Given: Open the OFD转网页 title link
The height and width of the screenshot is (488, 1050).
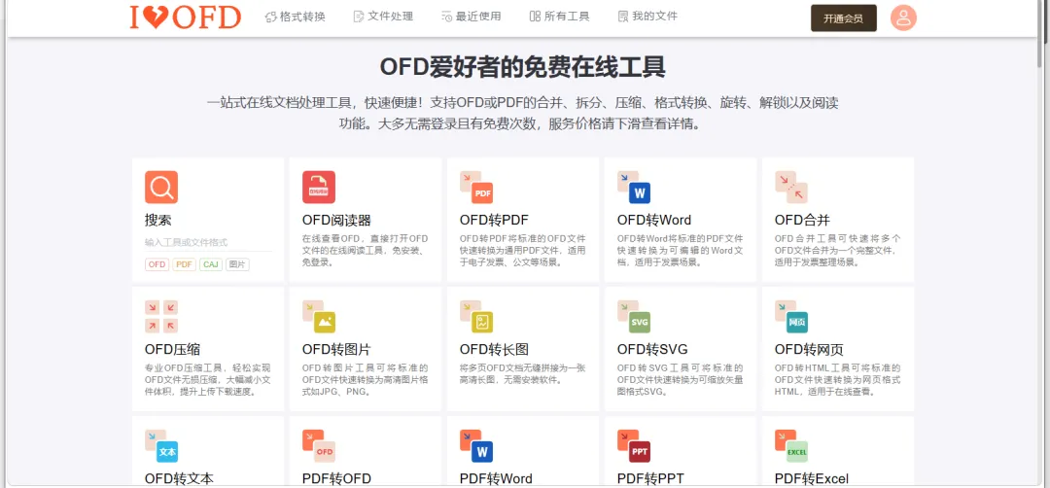Looking at the screenshot, I should click(x=809, y=349).
